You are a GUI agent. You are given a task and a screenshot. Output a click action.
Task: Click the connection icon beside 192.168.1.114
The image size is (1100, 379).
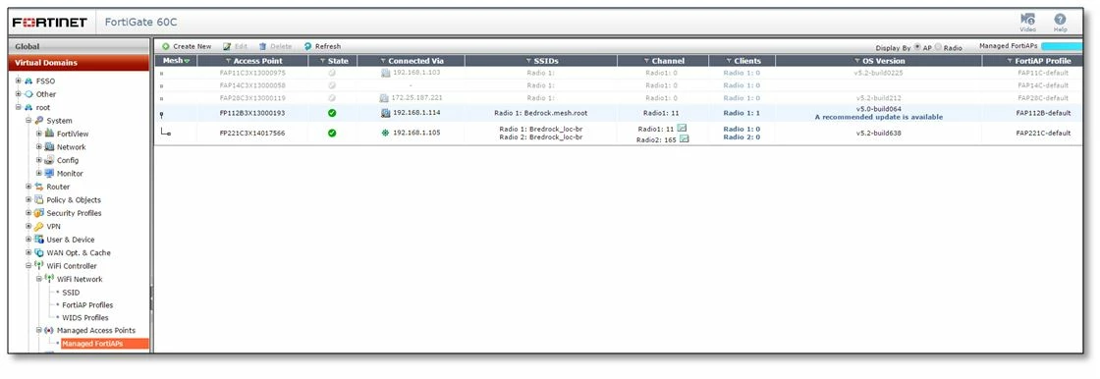coord(385,113)
